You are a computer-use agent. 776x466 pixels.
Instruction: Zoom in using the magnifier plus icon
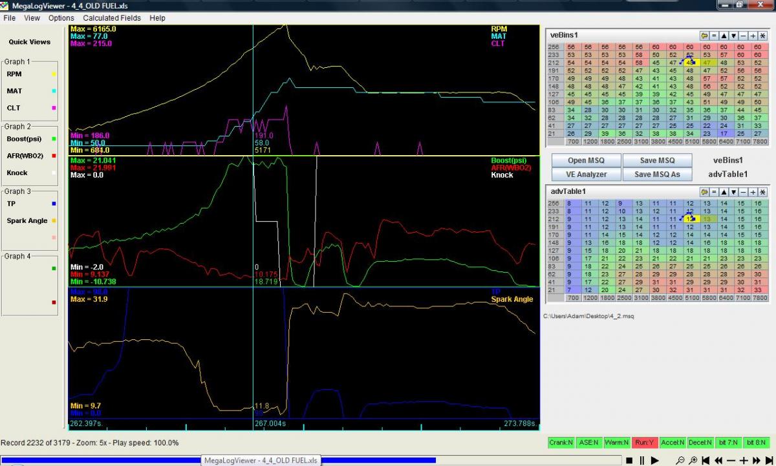[x=693, y=460]
